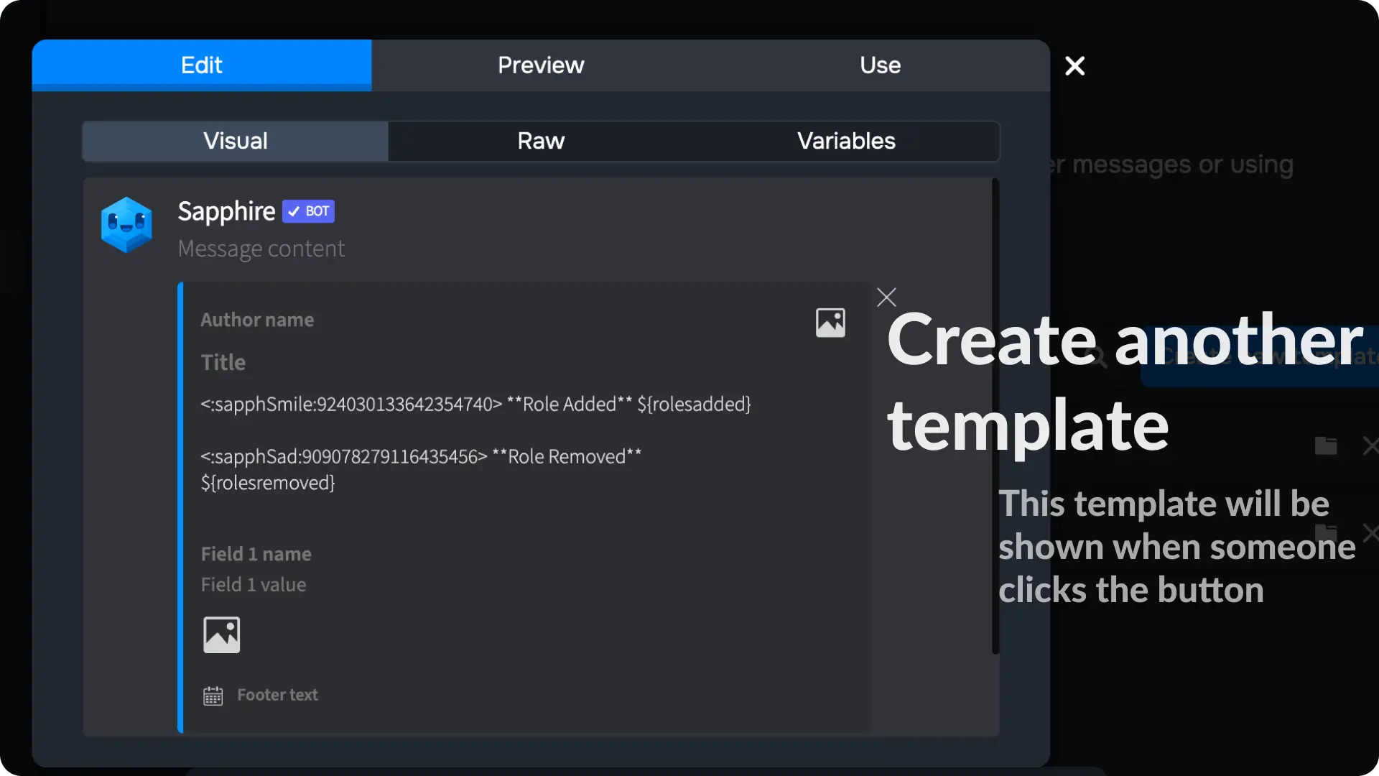Screen dimensions: 1379x776
Task: Select the Visual editor mode
Action: point(236,141)
